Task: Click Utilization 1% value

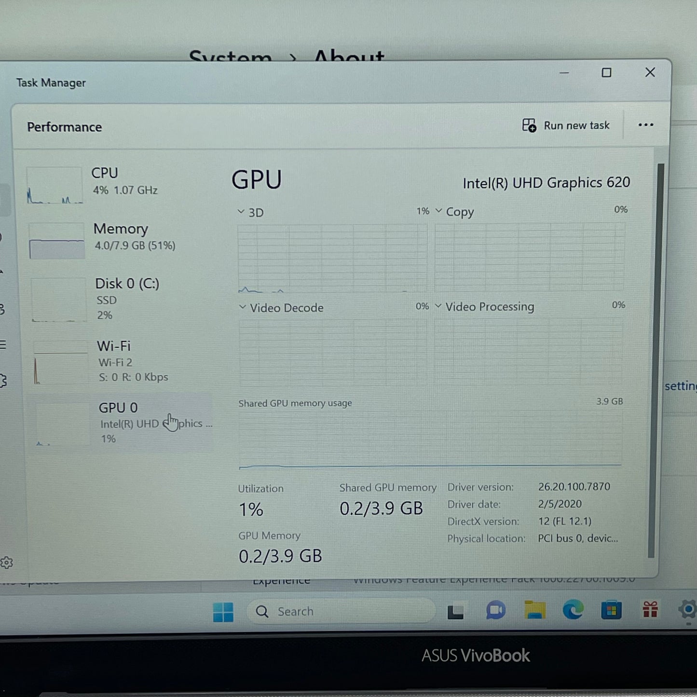Action: (x=251, y=509)
